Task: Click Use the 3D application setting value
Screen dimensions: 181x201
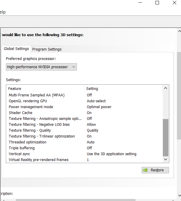Action: [x=111, y=154]
